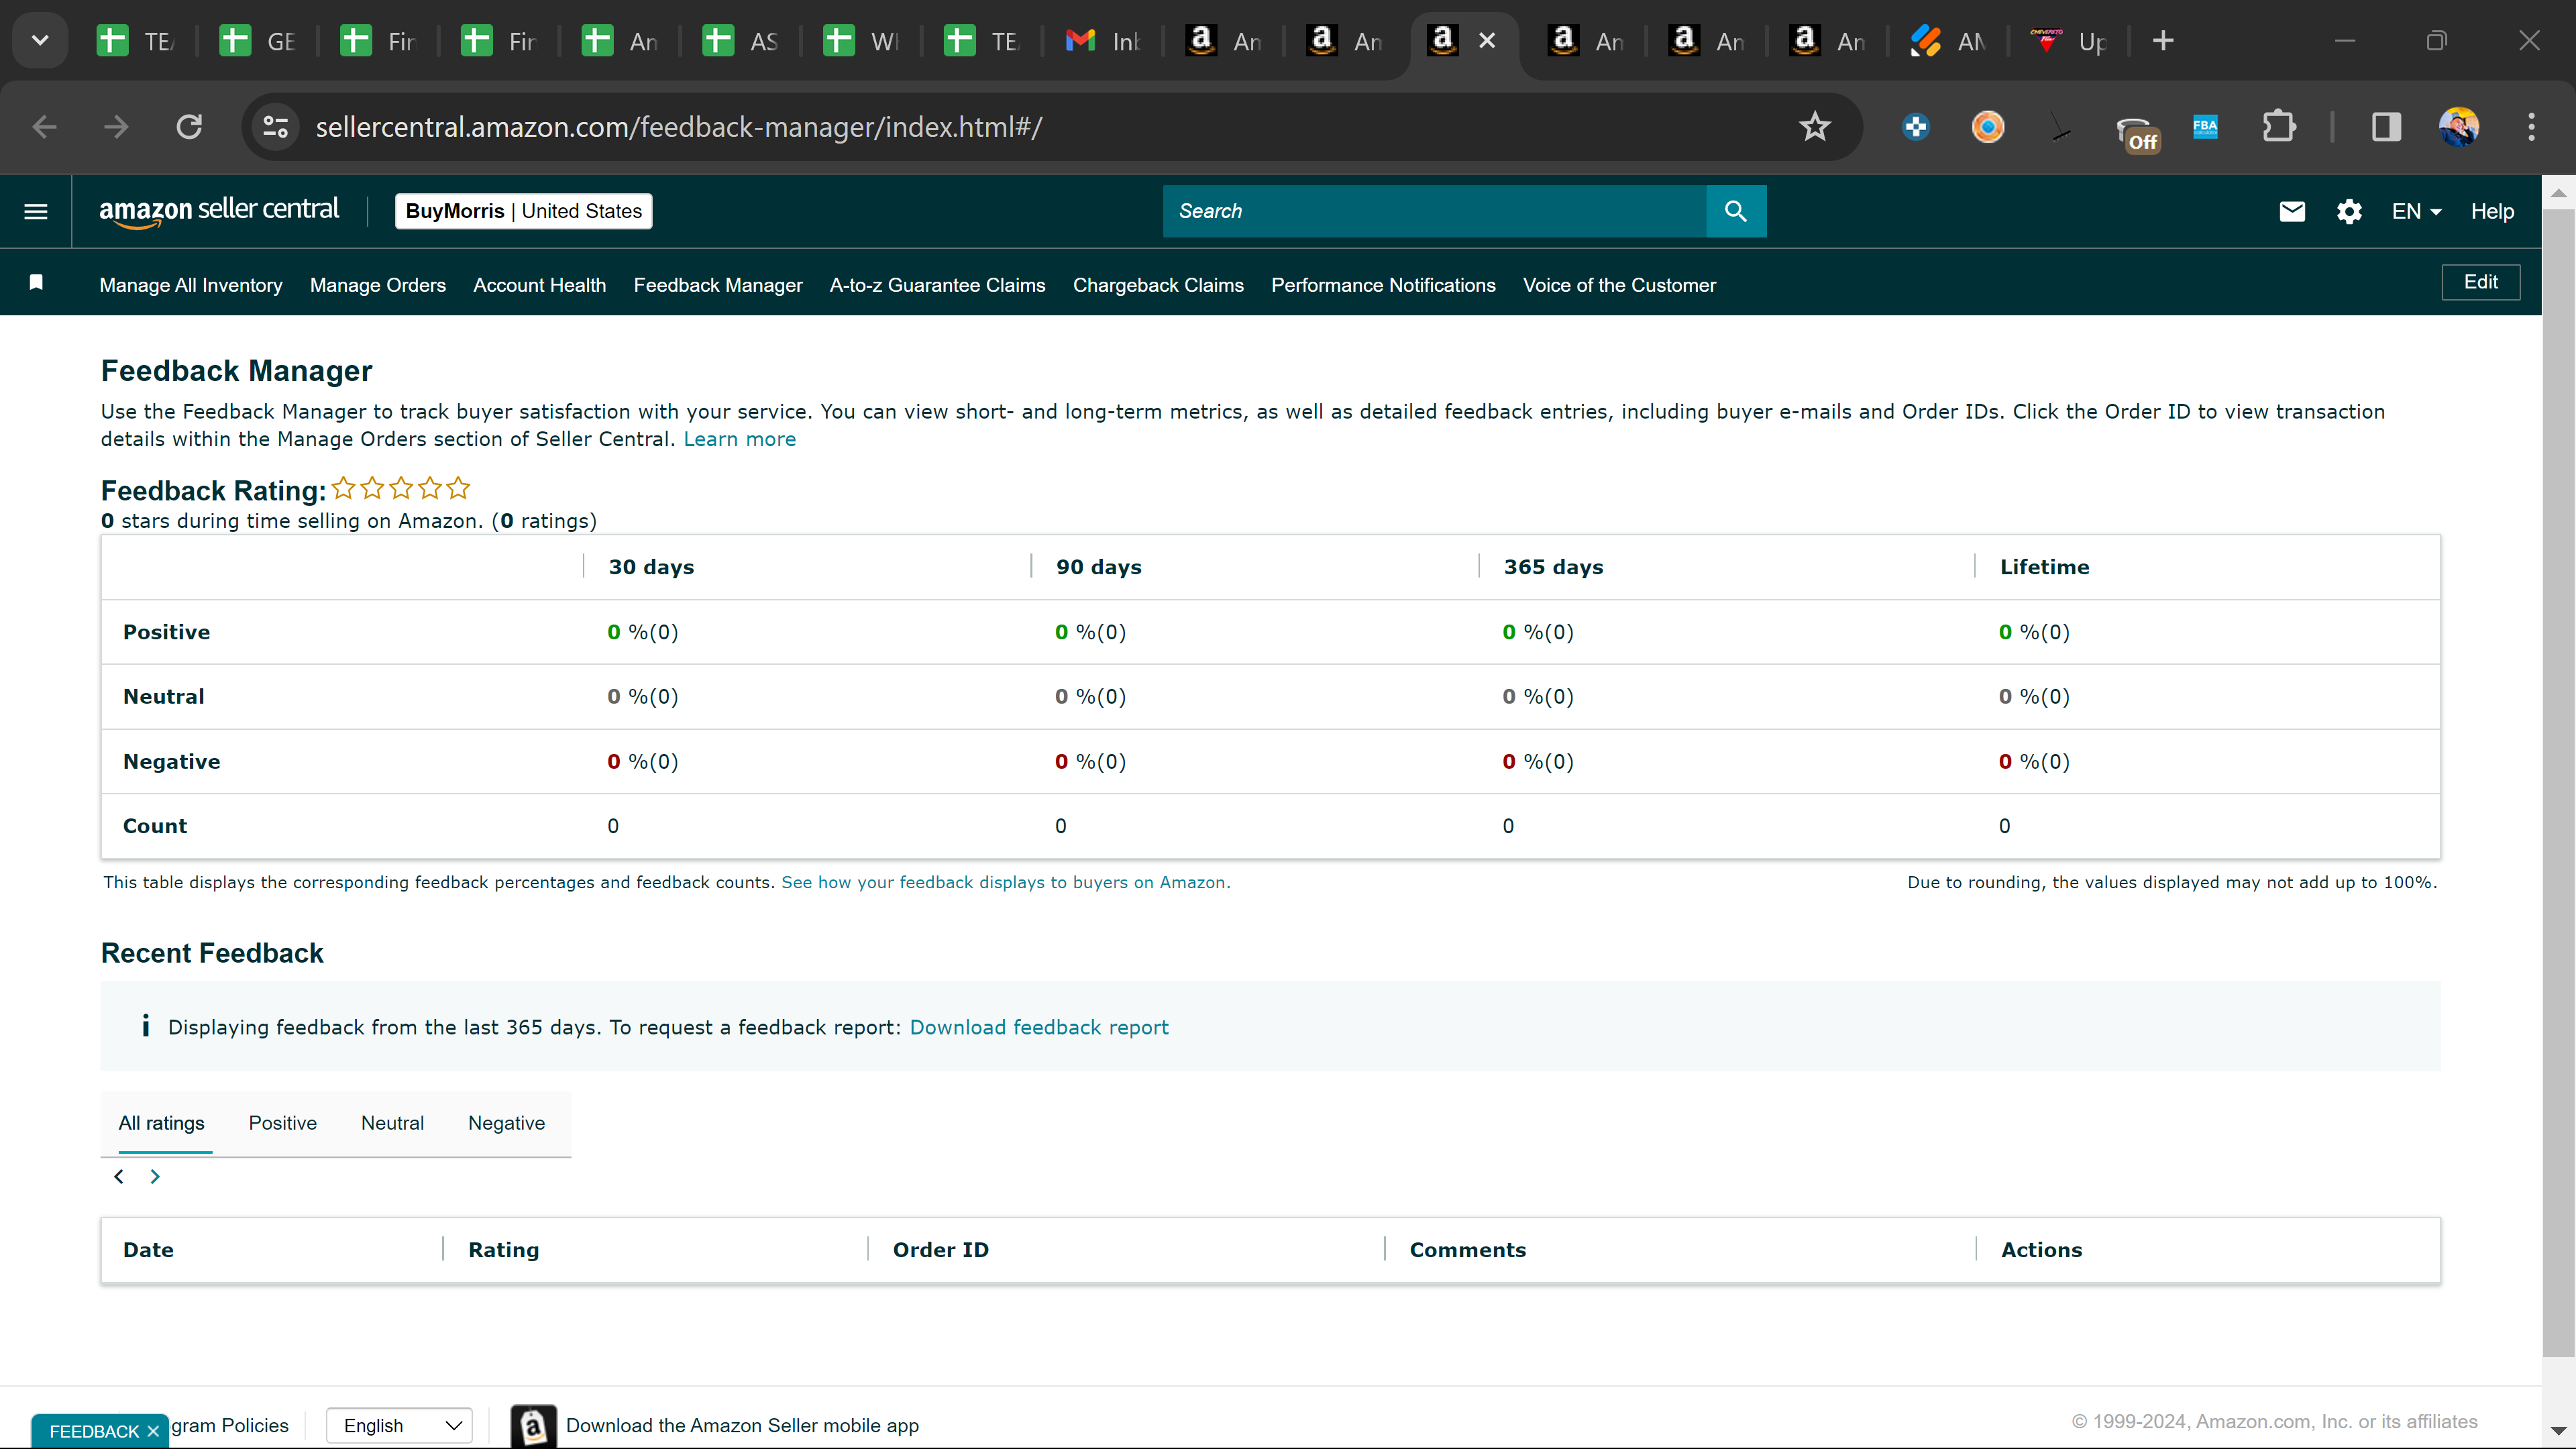The height and width of the screenshot is (1449, 2576).
Task: Bookmark this page with the star icon
Action: pyautogui.click(x=1814, y=127)
